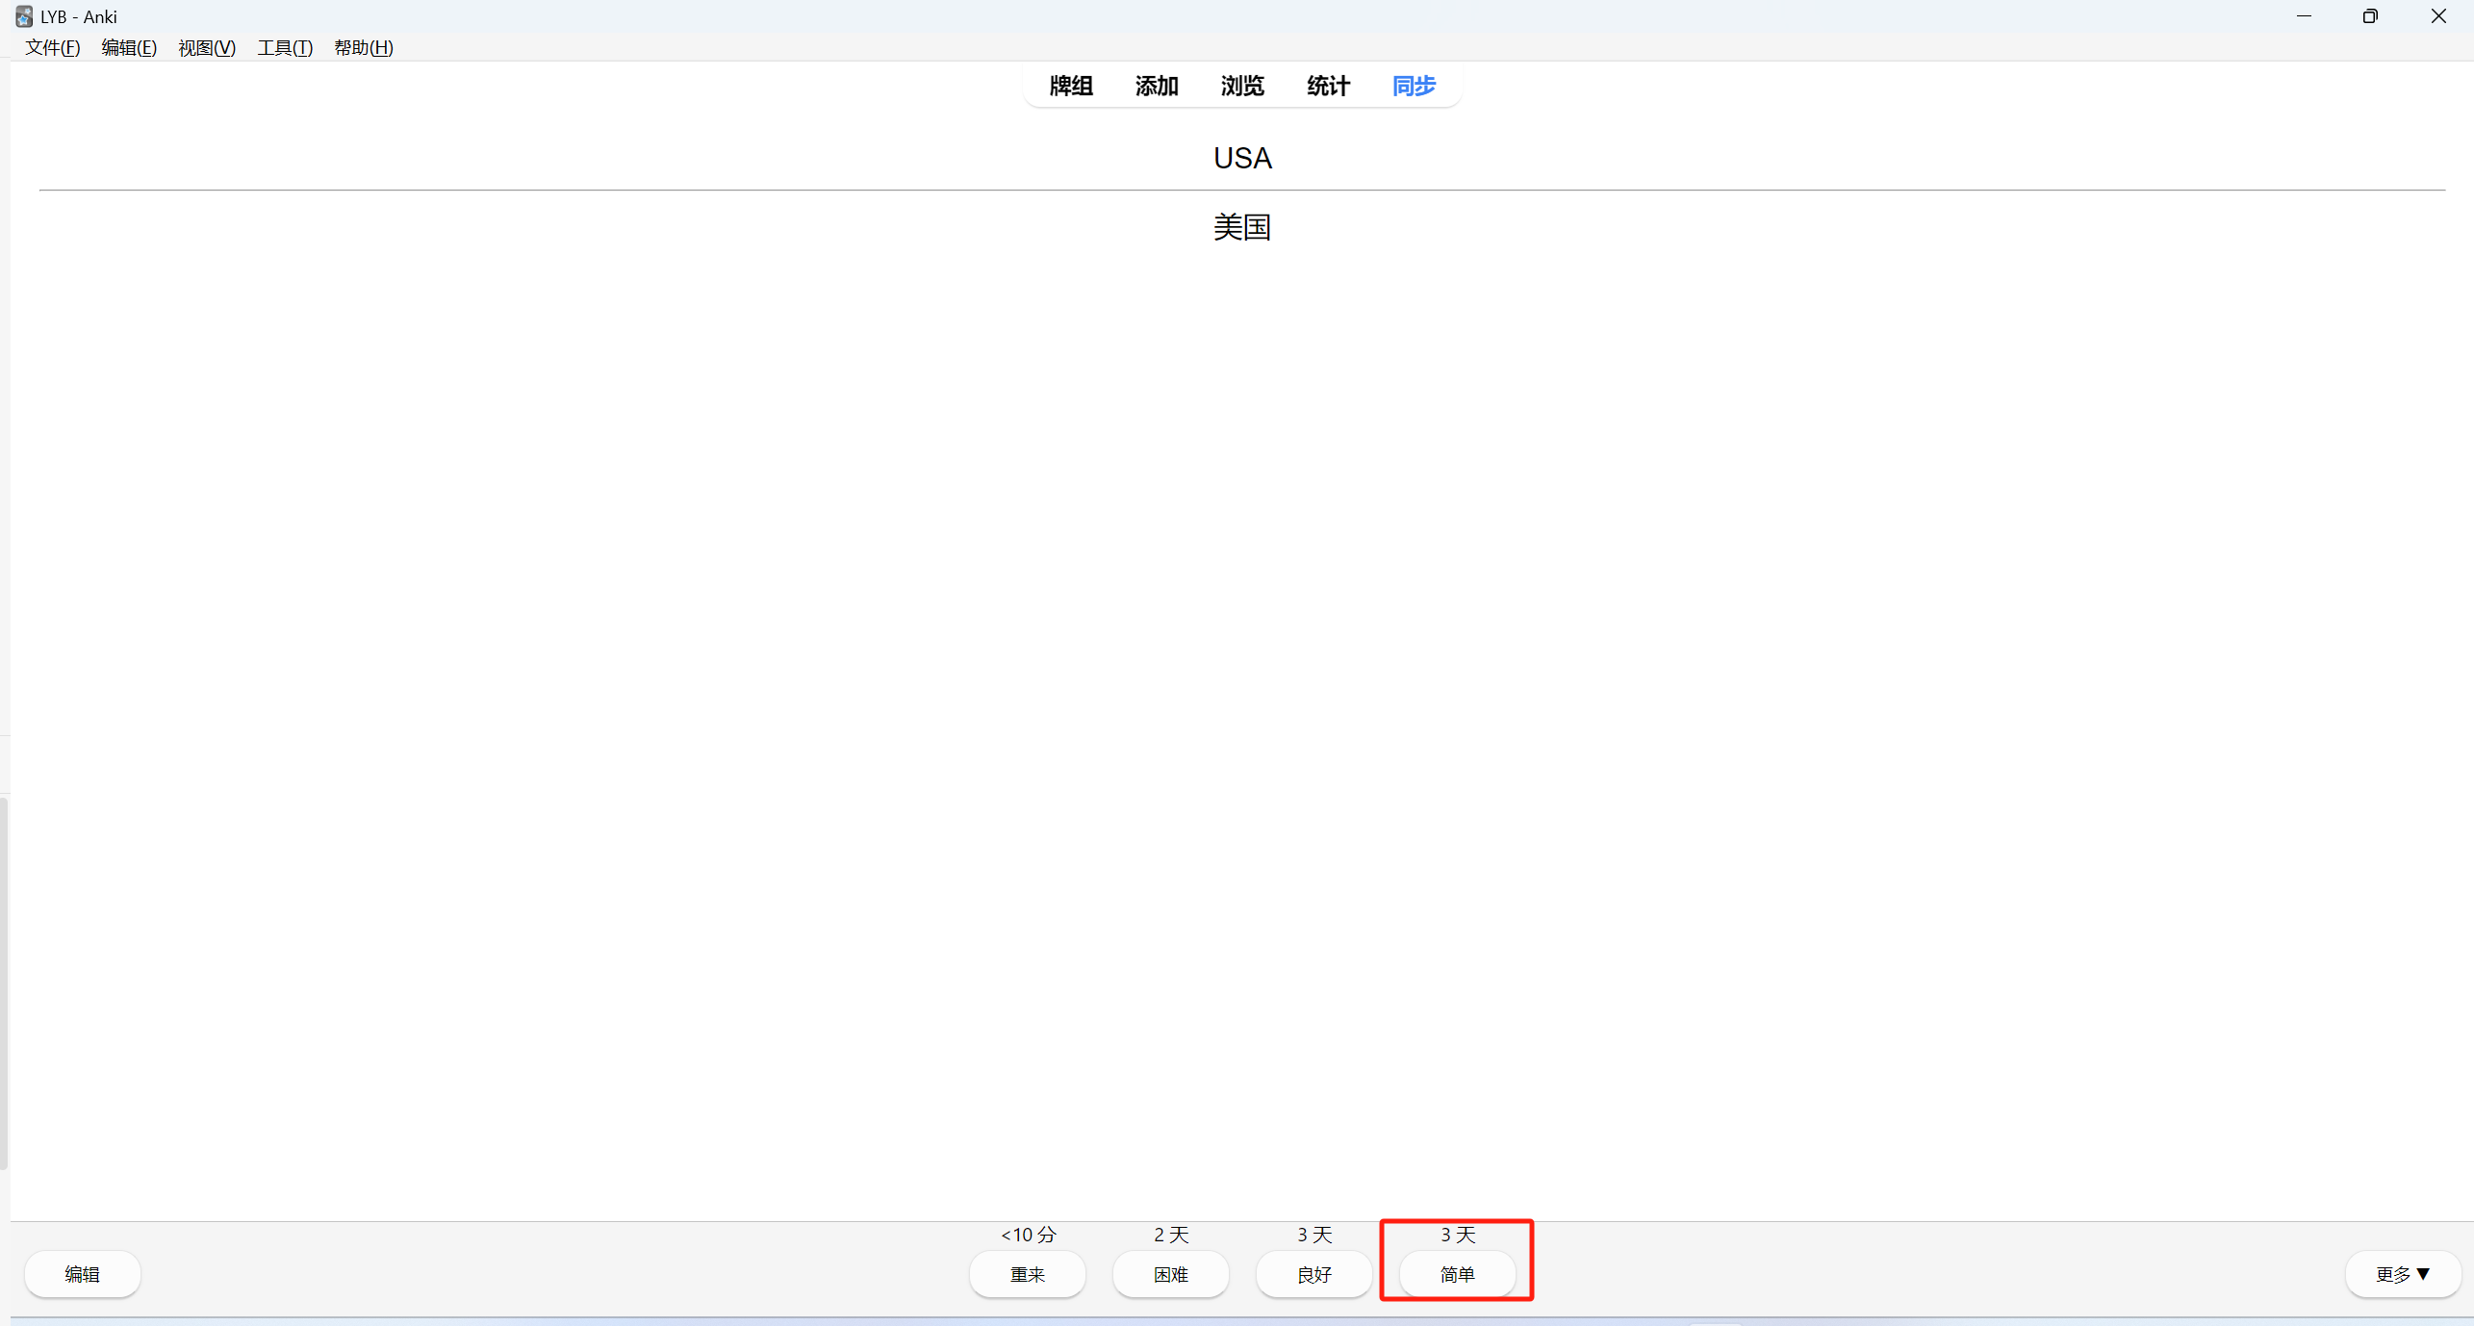Show the 统计 statistics
This screenshot has height=1326, width=2474.
point(1328,86)
